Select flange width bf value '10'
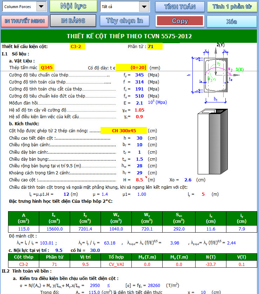This screenshot has width=259, height=294. [139, 145]
